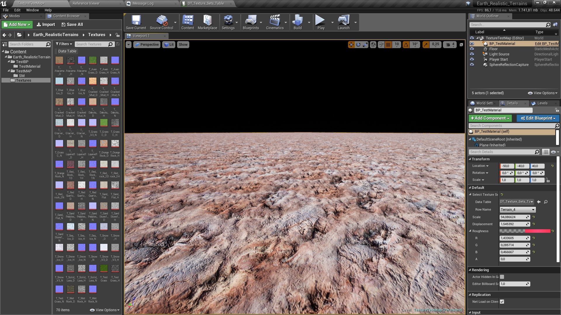This screenshot has width=561, height=315.
Task: Open the Perspective viewport dropdown
Action: [x=147, y=44]
